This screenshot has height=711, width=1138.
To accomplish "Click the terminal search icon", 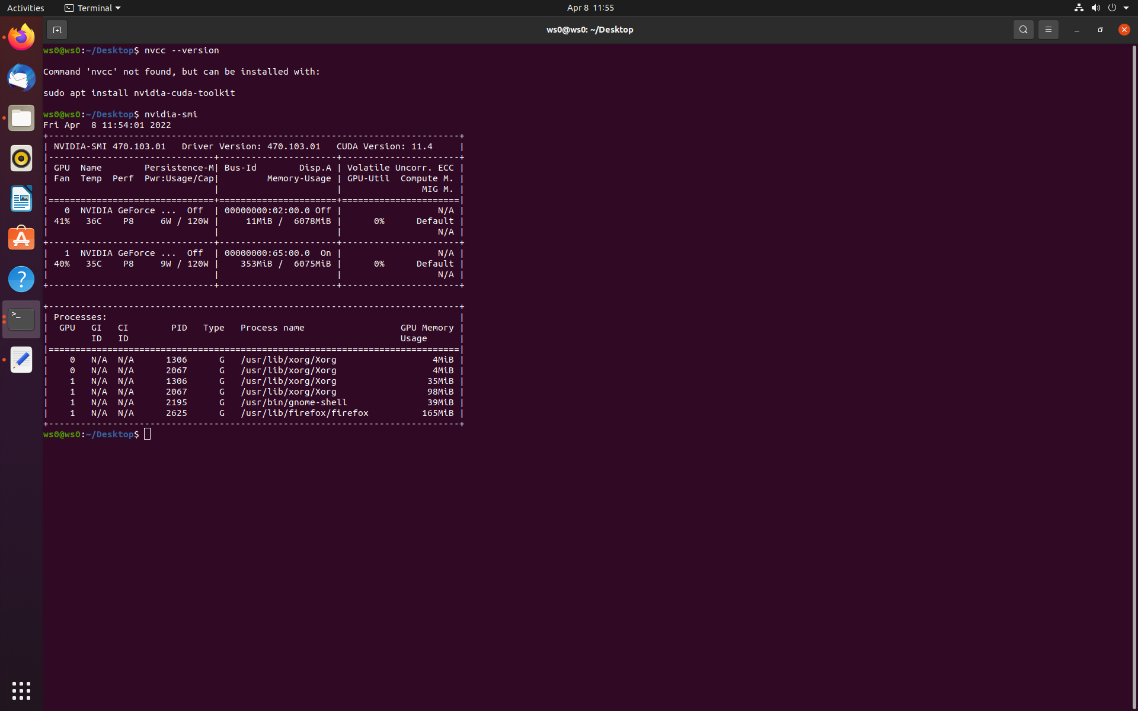I will (x=1023, y=30).
